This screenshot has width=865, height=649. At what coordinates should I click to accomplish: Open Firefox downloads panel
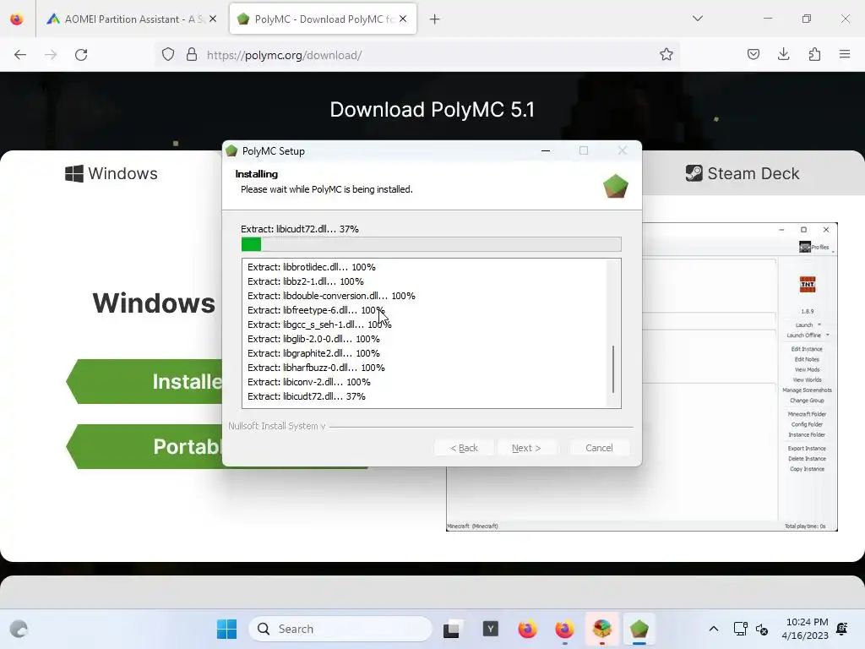(783, 54)
